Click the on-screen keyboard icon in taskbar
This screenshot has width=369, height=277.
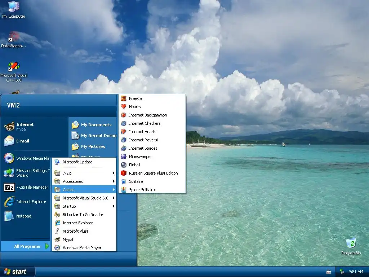[x=329, y=272]
